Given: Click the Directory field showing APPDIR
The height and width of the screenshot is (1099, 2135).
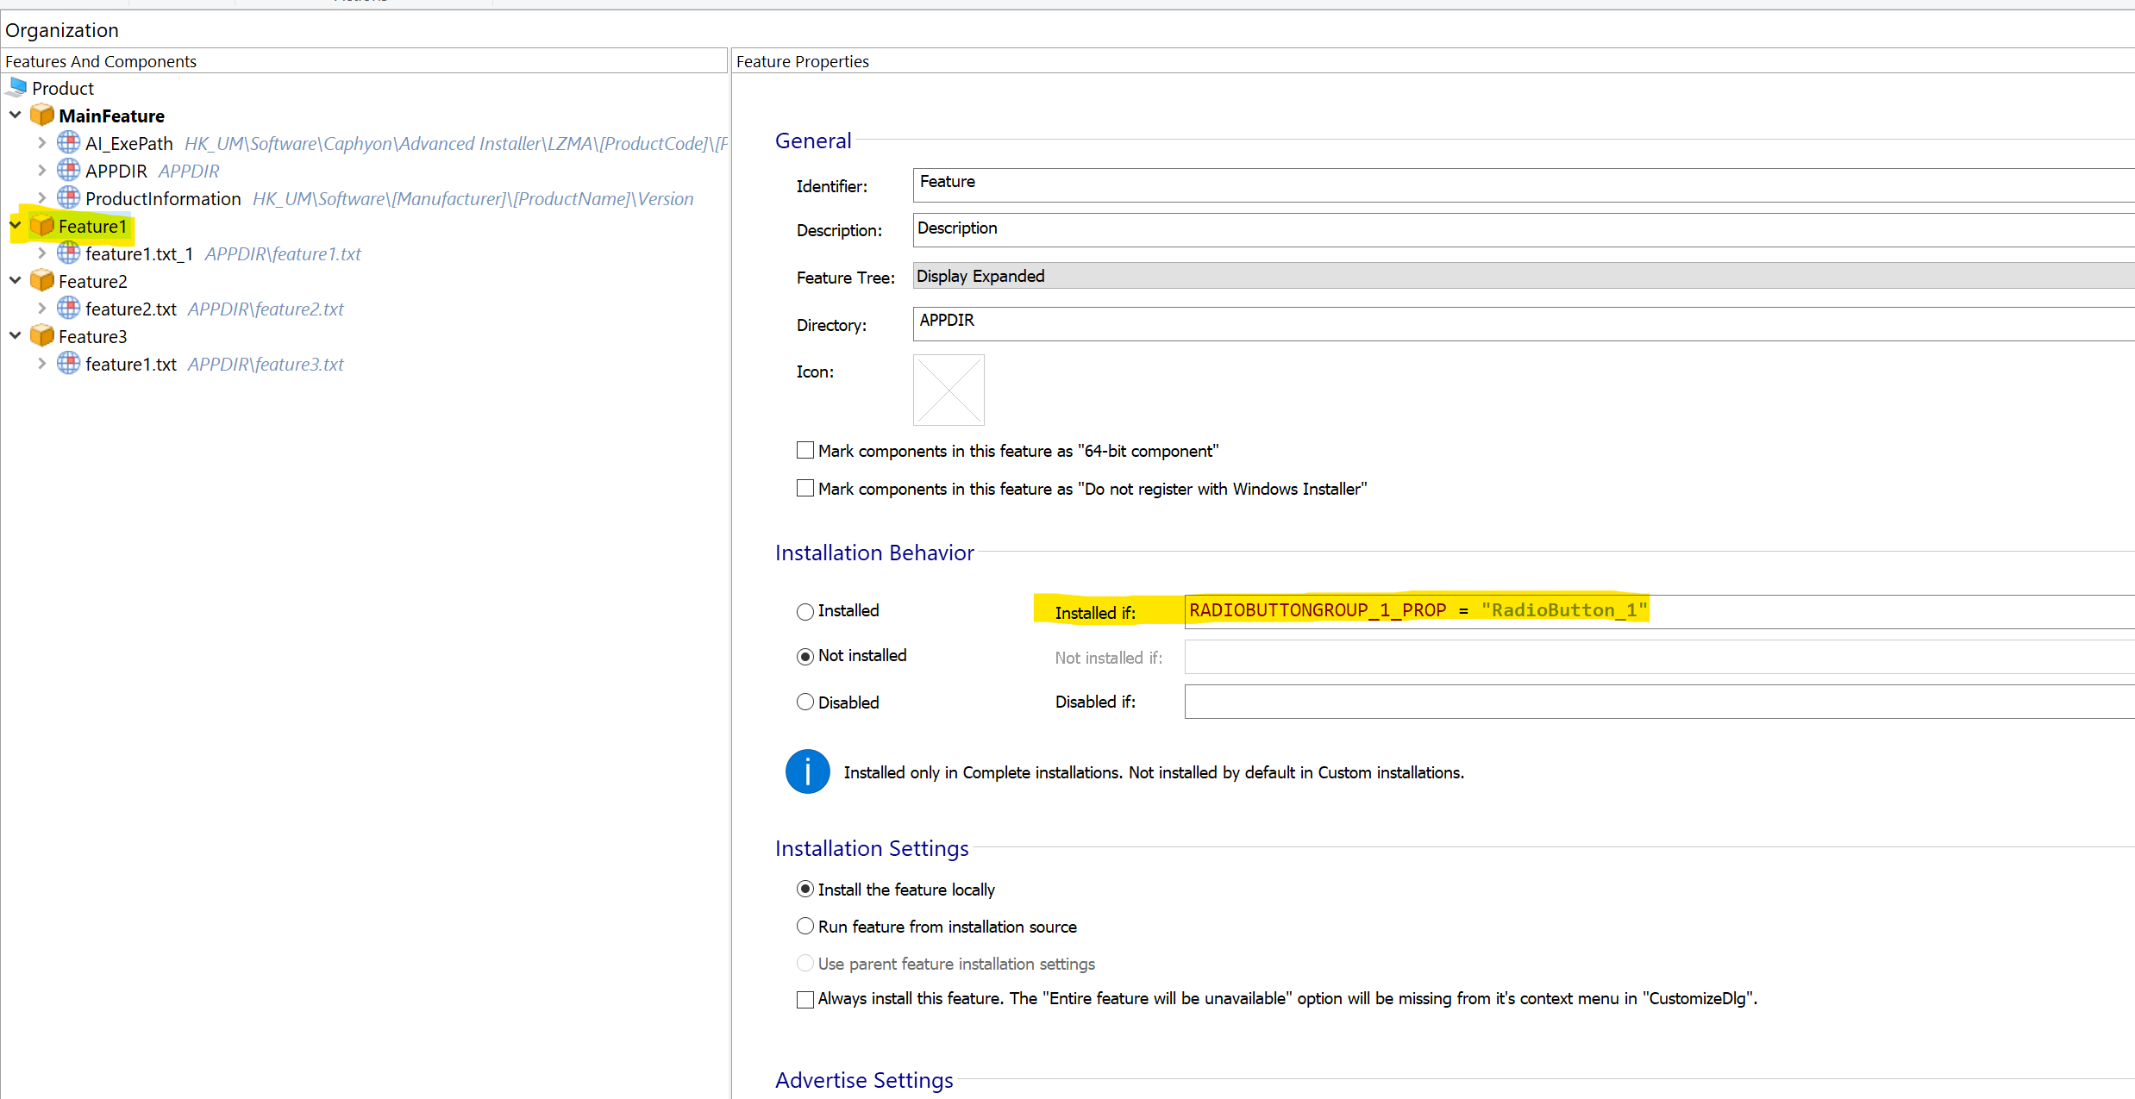Looking at the screenshot, I should point(1524,323).
